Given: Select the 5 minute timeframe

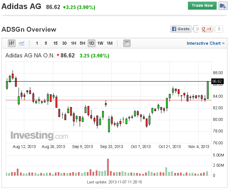Looking at the screenshot, I should (x=46, y=43).
